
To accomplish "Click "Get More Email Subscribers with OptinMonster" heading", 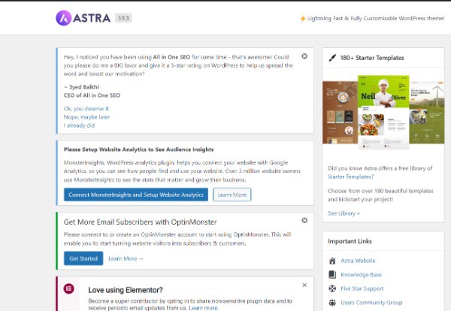I will (141, 222).
